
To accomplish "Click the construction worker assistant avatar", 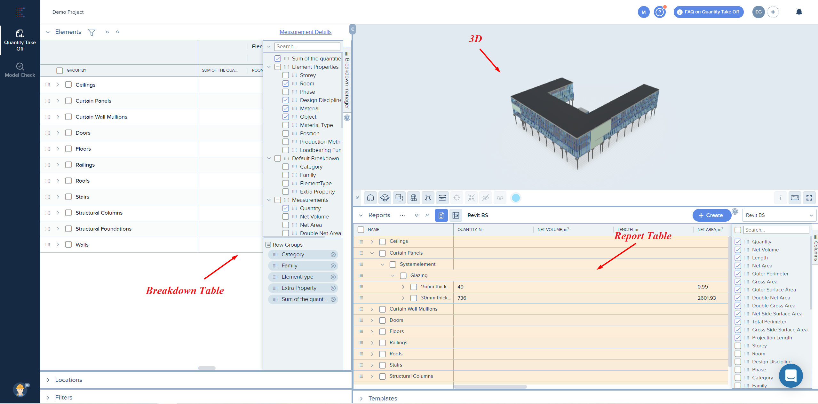I will coord(20,390).
